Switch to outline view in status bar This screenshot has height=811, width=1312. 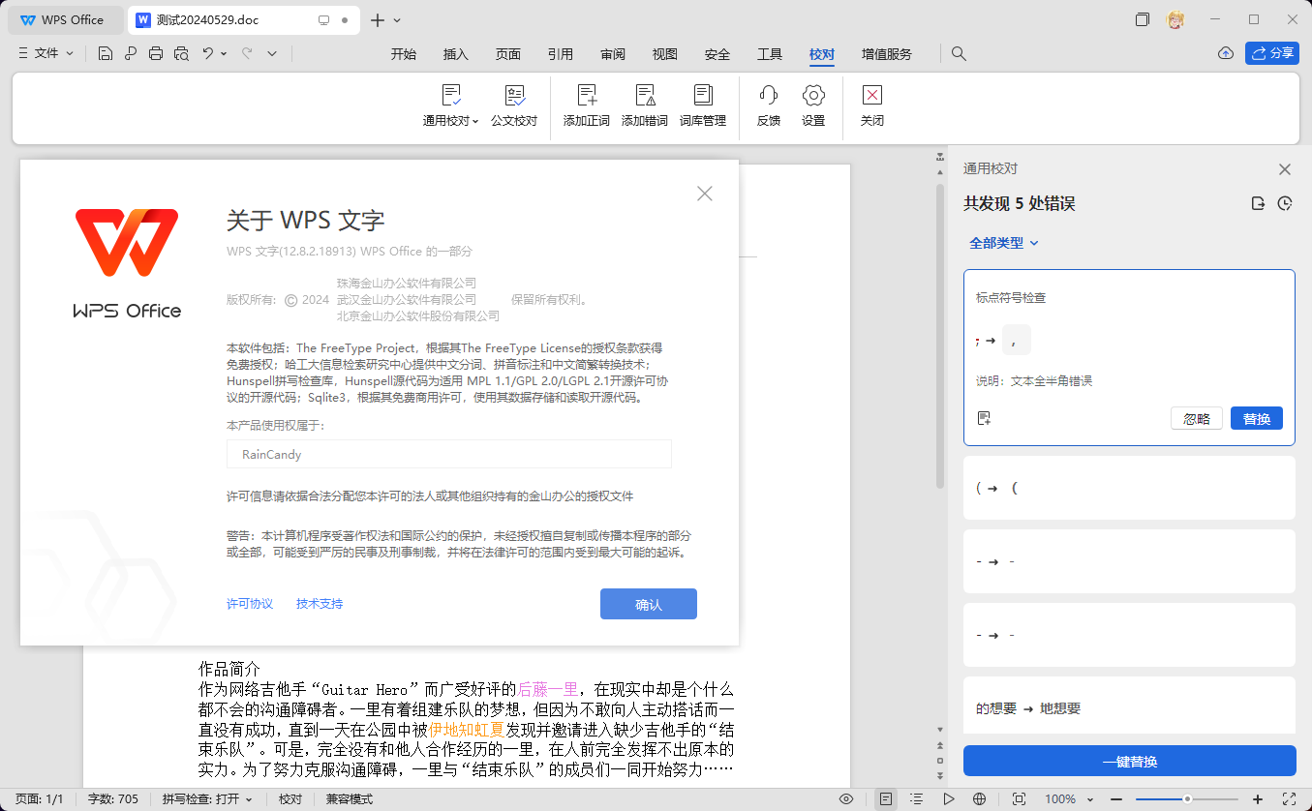point(917,799)
